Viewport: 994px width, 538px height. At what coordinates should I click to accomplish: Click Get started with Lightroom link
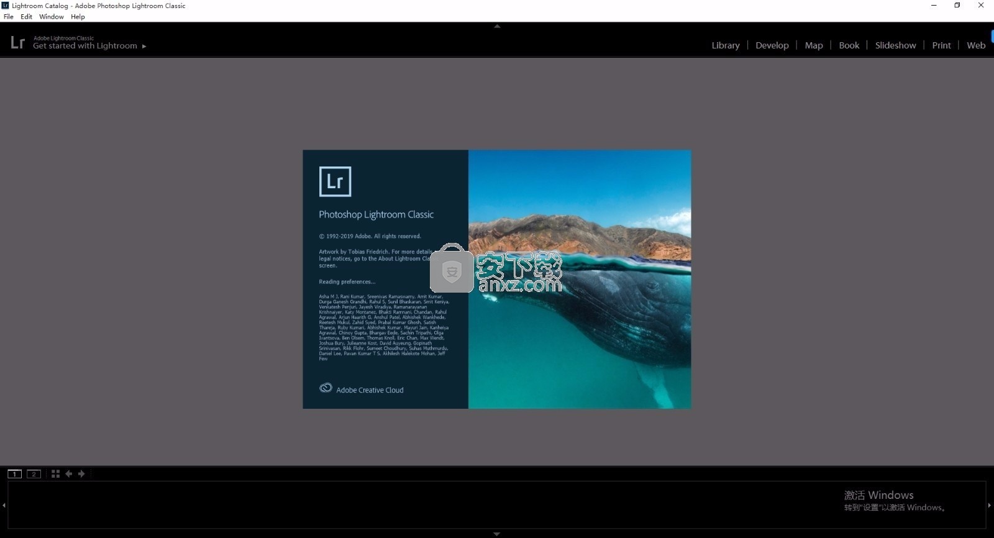85,46
